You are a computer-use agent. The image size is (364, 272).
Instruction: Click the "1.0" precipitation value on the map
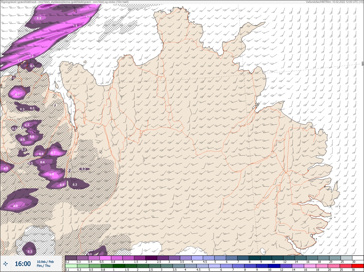click(20, 61)
